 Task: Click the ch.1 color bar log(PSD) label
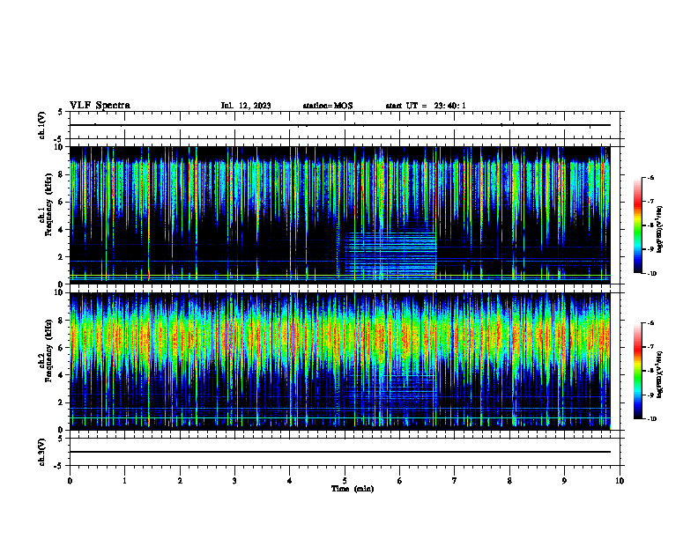[x=660, y=230]
